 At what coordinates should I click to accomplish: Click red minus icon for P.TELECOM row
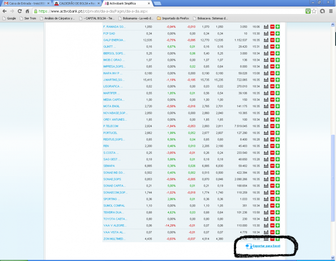[272, 126]
